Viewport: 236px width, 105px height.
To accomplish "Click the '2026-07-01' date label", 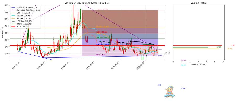I will [x=115, y=65].
